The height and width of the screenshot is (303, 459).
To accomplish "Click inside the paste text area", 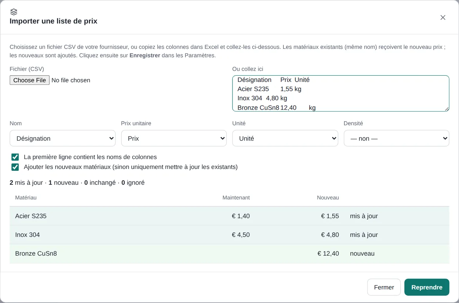I will pos(341,93).
